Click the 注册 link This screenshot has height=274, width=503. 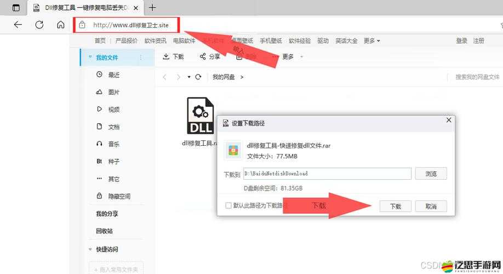(479, 41)
